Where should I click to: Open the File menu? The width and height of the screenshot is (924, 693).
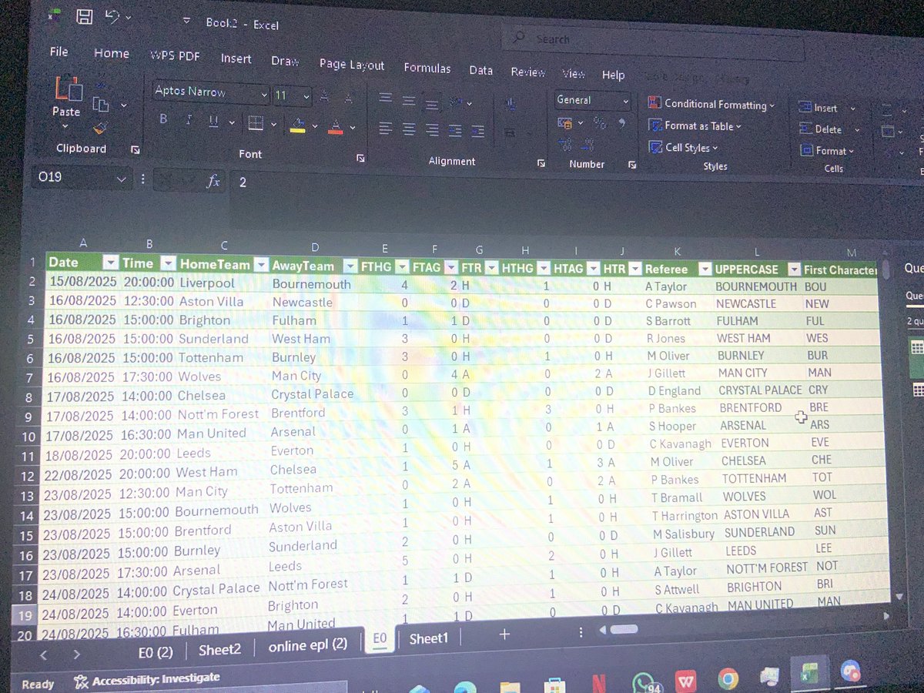pyautogui.click(x=59, y=52)
